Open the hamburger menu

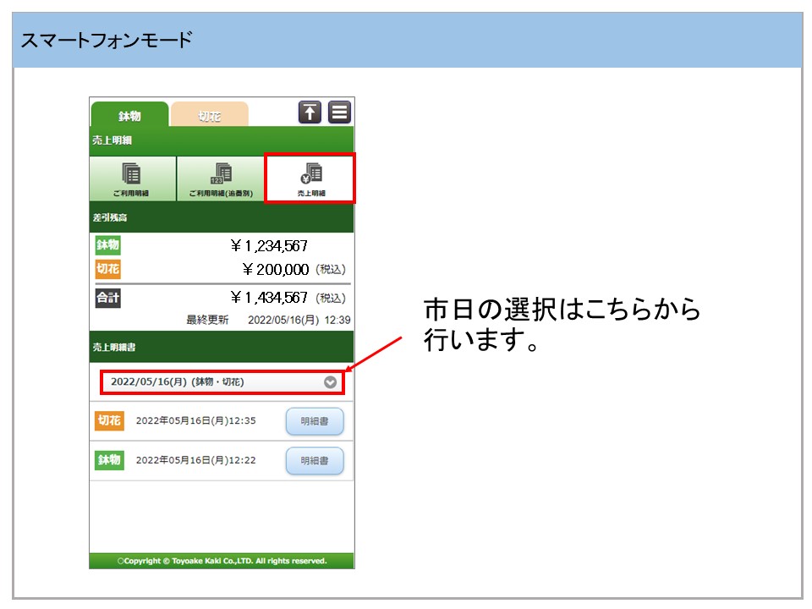click(339, 112)
